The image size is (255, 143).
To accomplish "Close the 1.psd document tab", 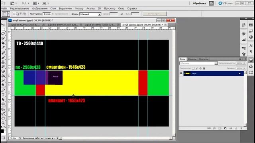I will [x=43, y=25].
